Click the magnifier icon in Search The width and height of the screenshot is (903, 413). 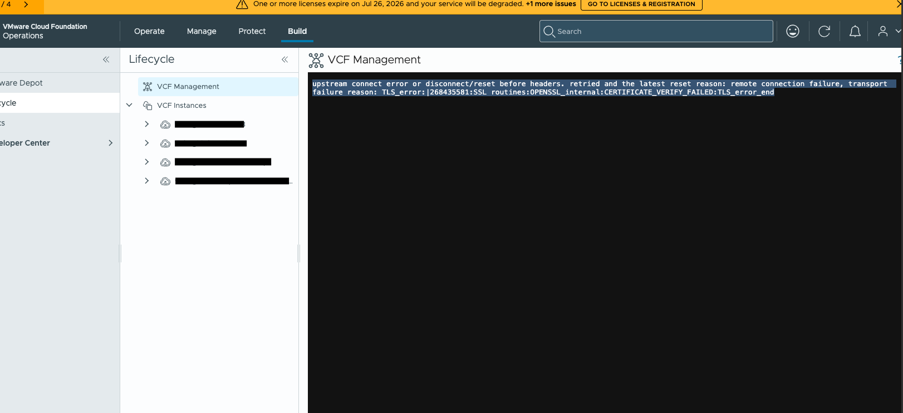pyautogui.click(x=549, y=31)
